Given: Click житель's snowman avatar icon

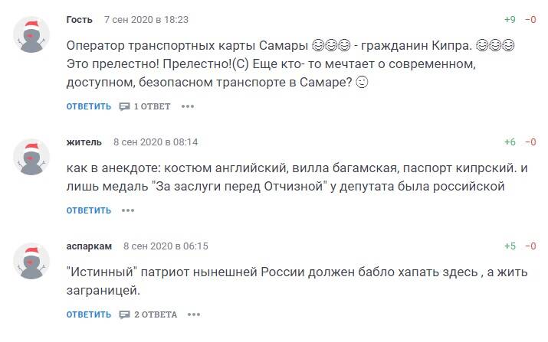Looking at the screenshot, I should click(x=31, y=159).
